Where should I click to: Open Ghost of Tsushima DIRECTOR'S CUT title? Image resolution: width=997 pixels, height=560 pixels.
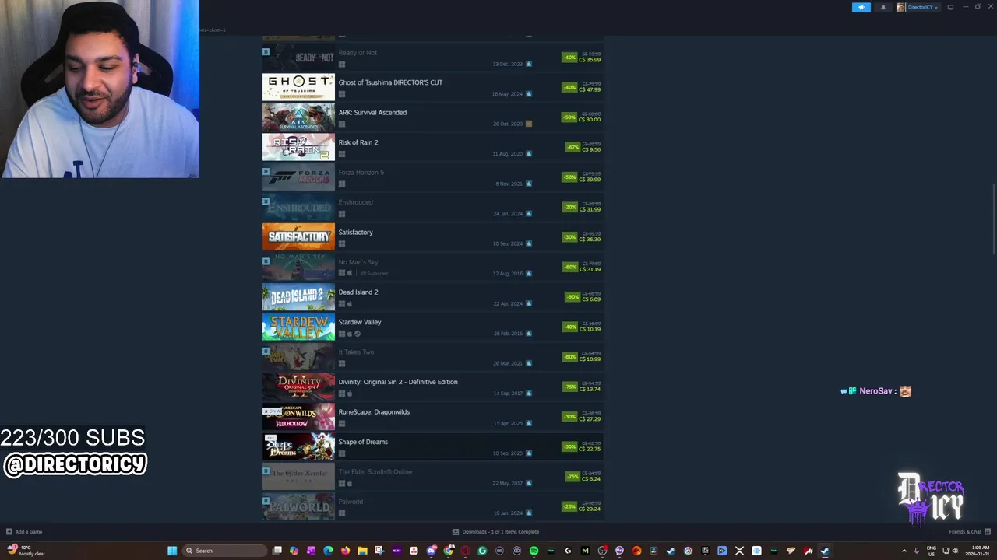[x=390, y=82]
